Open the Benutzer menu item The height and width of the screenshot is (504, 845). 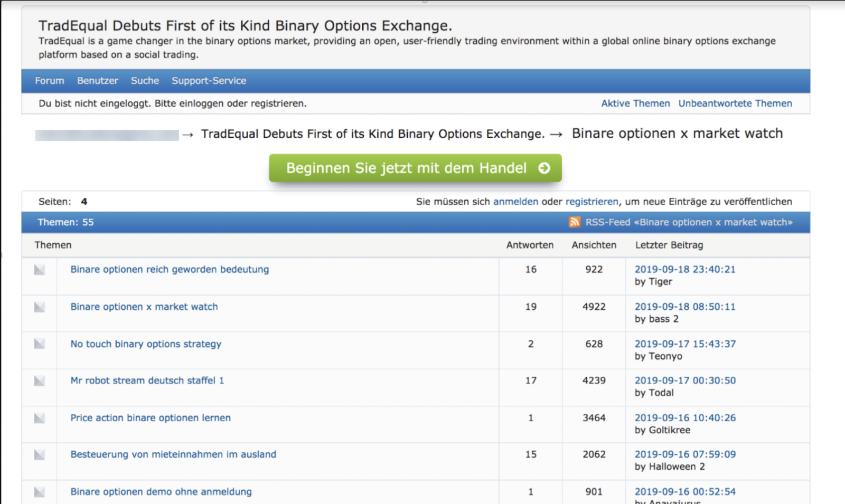[x=98, y=81]
